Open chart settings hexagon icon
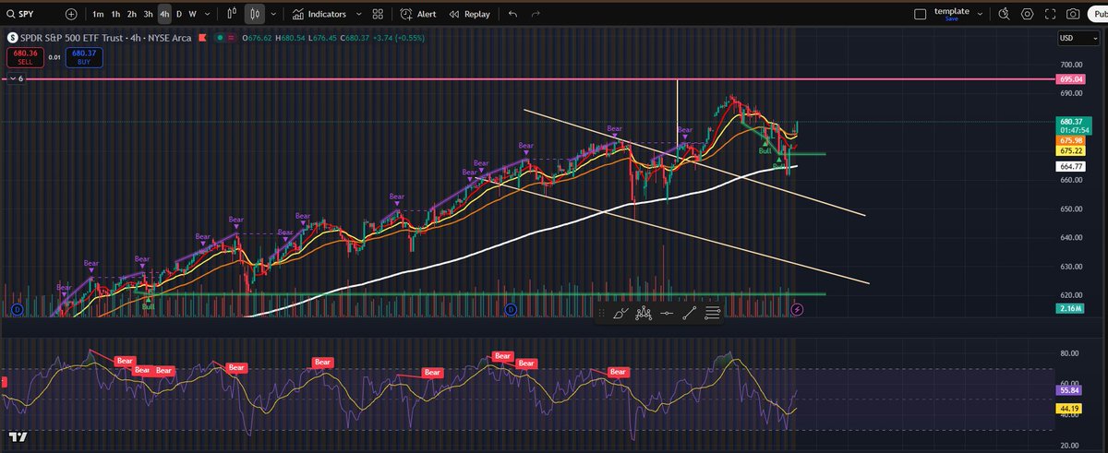 click(x=1027, y=14)
